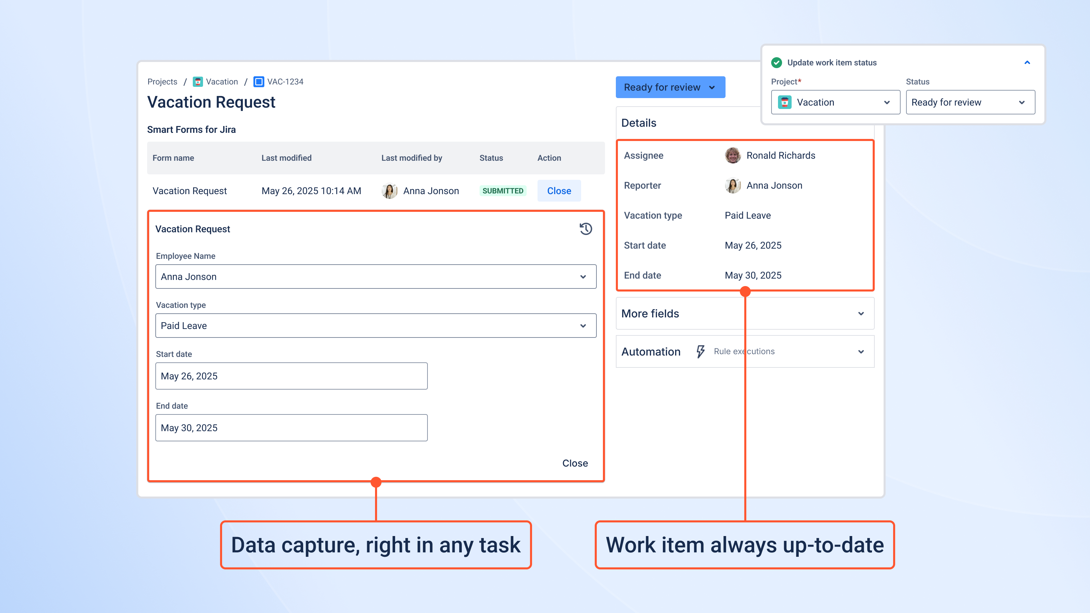
Task: Click the Close text at the form bottom
Action: pos(575,463)
